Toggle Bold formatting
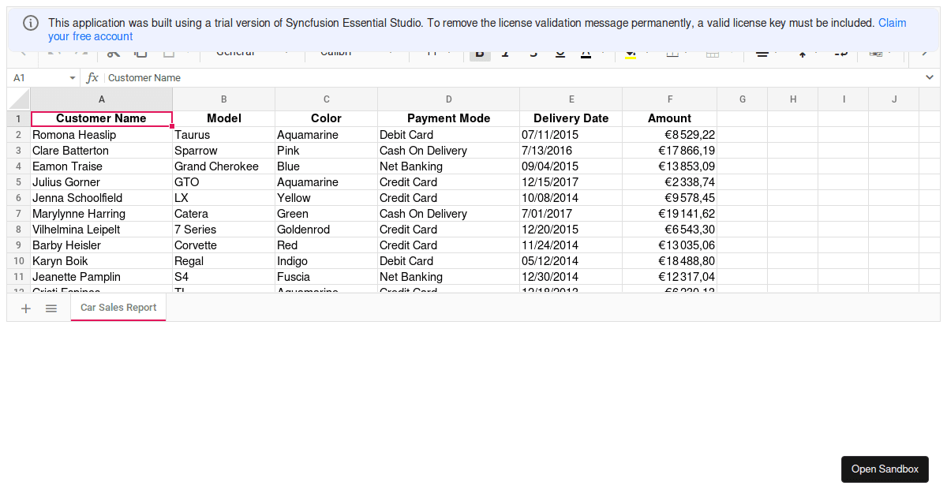947x497 pixels. (x=479, y=54)
